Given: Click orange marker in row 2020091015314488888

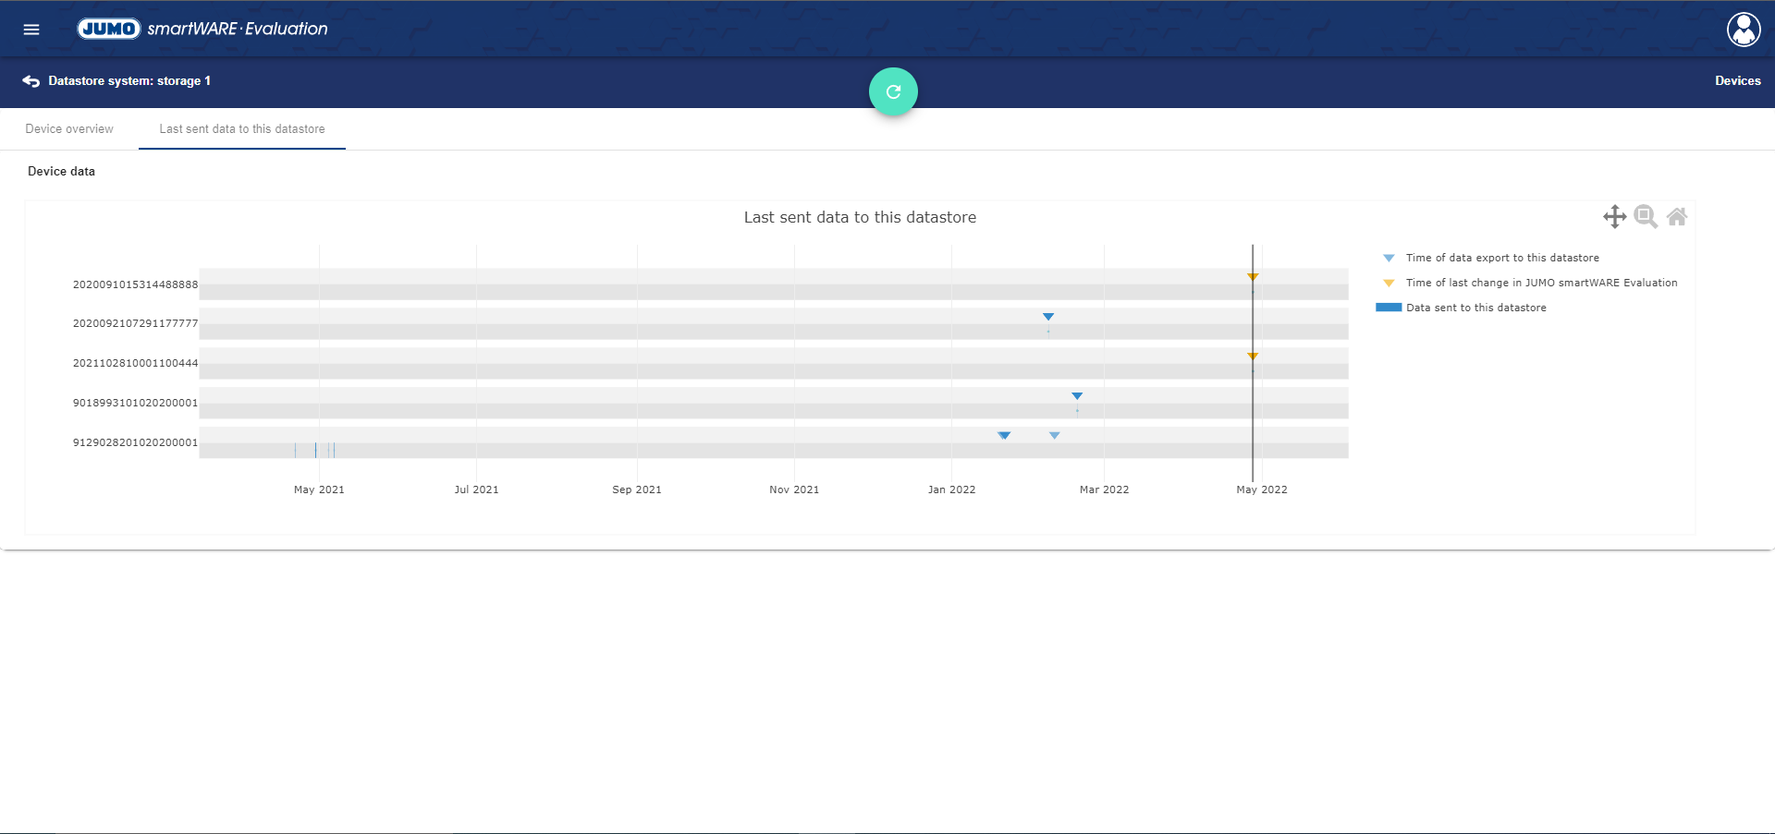Looking at the screenshot, I should (x=1253, y=277).
